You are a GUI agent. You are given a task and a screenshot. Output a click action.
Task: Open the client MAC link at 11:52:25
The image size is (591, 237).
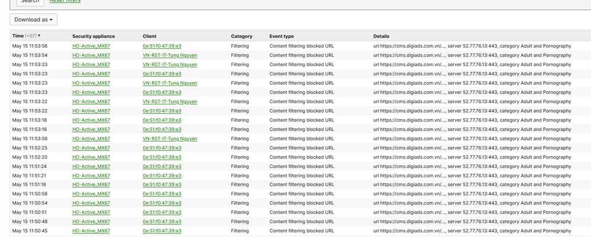click(x=162, y=147)
